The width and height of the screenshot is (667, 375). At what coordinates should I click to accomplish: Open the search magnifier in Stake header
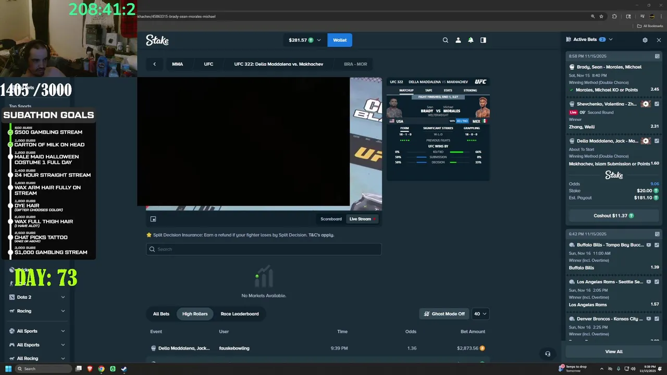pyautogui.click(x=445, y=40)
